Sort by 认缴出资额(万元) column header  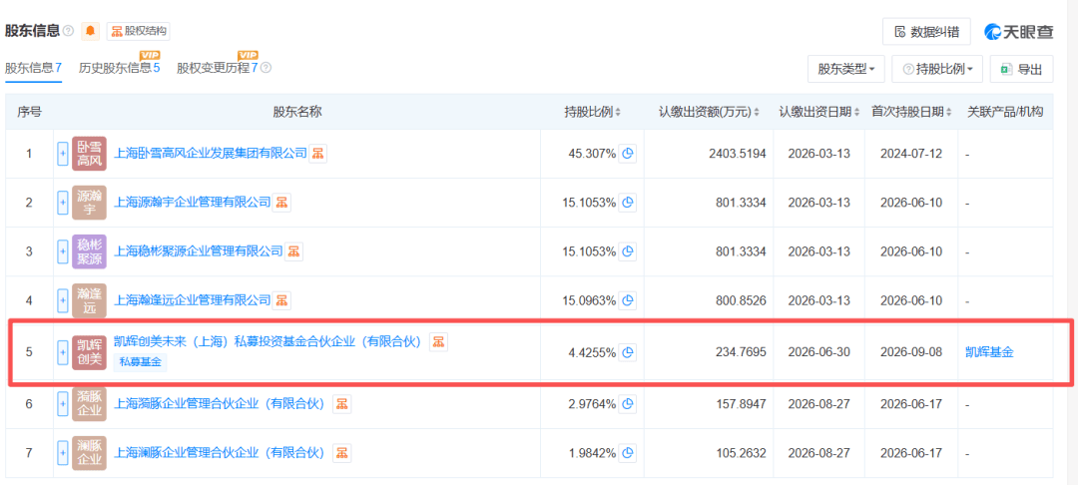tap(710, 112)
